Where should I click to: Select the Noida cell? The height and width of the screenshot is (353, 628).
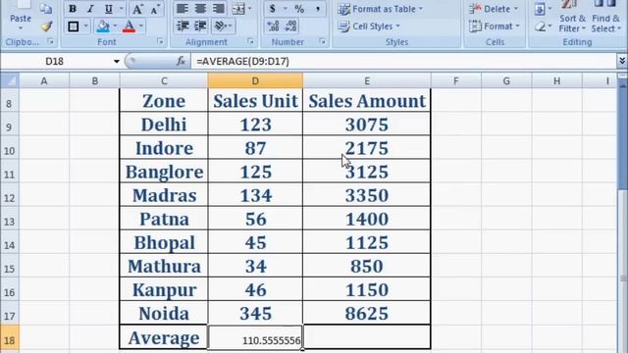164,314
